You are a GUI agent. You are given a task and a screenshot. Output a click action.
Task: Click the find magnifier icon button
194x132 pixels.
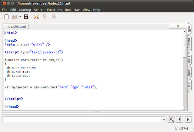pyautogui.click(x=171, y=119)
